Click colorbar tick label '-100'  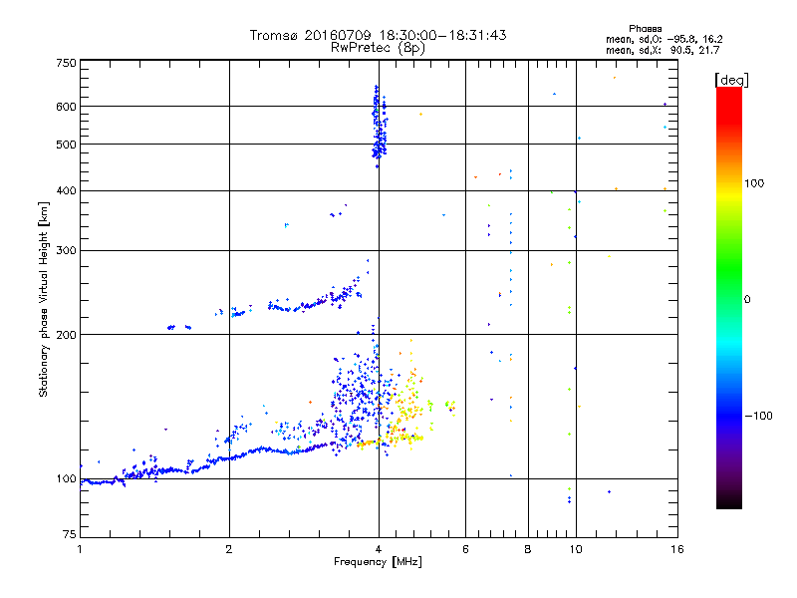point(759,416)
